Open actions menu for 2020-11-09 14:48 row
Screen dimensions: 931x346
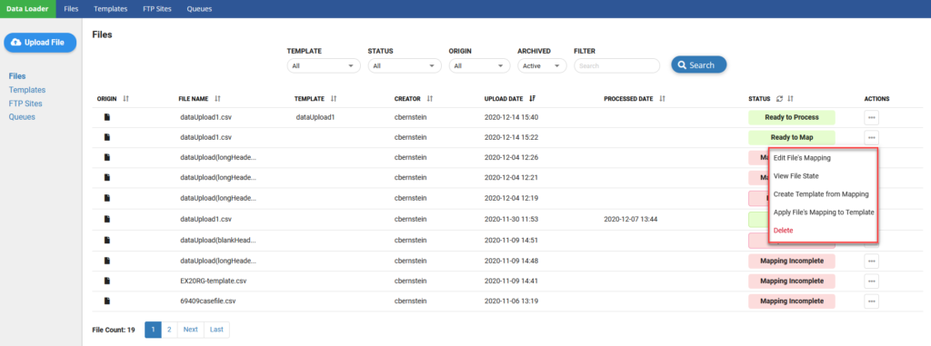pyautogui.click(x=871, y=261)
